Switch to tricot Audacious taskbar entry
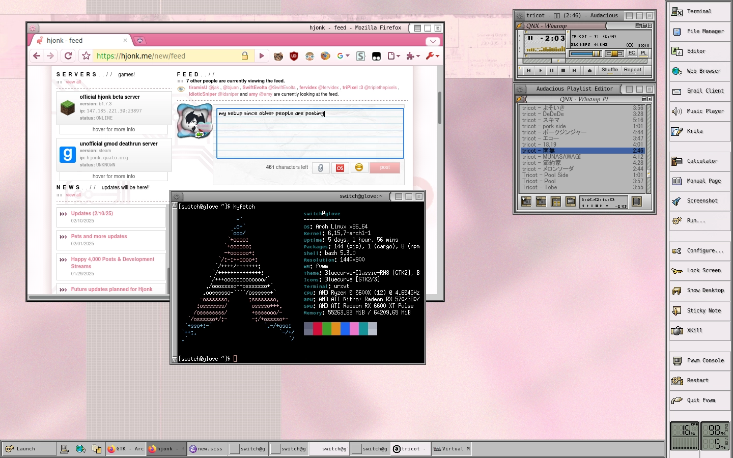Viewport: 733px width, 458px height. click(410, 448)
